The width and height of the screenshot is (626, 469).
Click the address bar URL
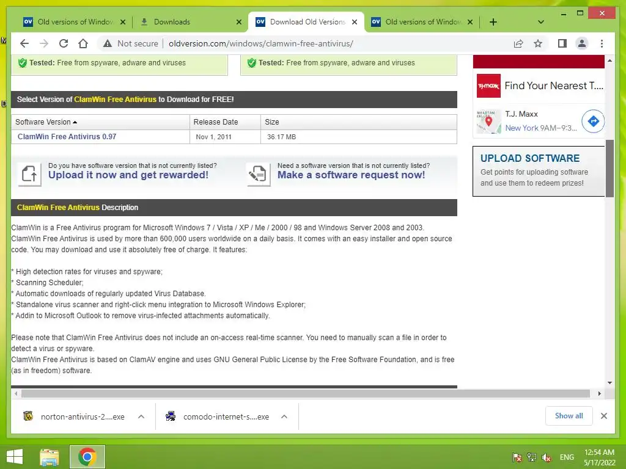point(260,43)
